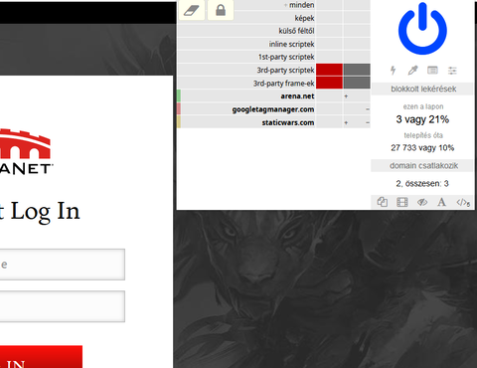
Task: Click the padlock icon to save rules
Action: point(221,10)
